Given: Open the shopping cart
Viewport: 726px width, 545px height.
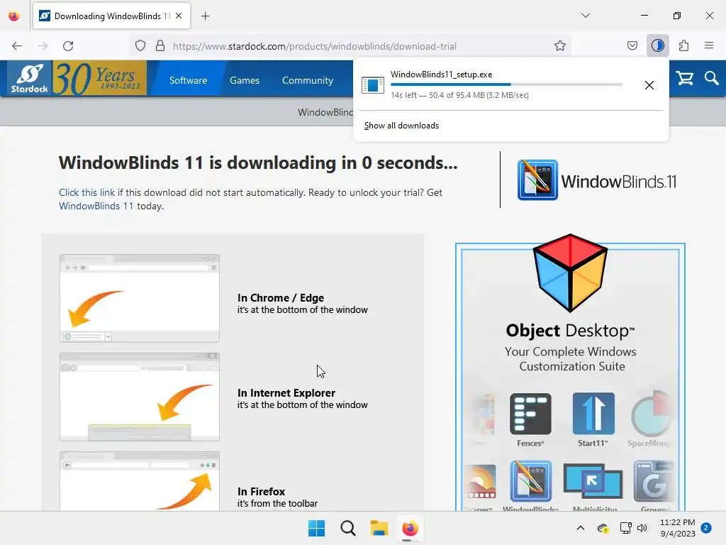Looking at the screenshot, I should point(684,78).
